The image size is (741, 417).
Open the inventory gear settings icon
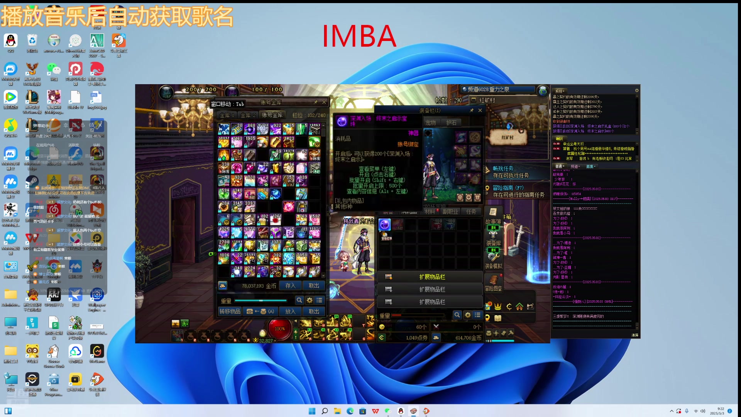click(468, 315)
